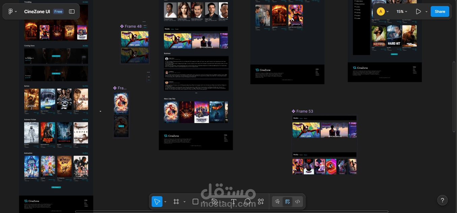The image size is (457, 213).
Task: Select the truncated Fra... frame label
Action: 122,88
